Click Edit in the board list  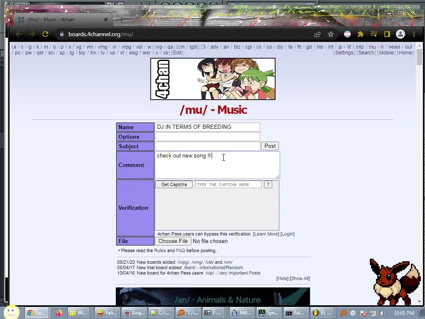tap(178, 53)
